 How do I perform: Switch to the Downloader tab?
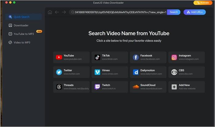(21, 25)
